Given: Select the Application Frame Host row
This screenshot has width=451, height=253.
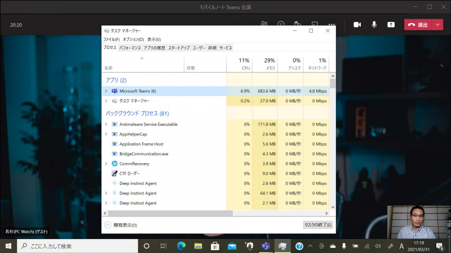Looking at the screenshot, I should pos(216,144).
